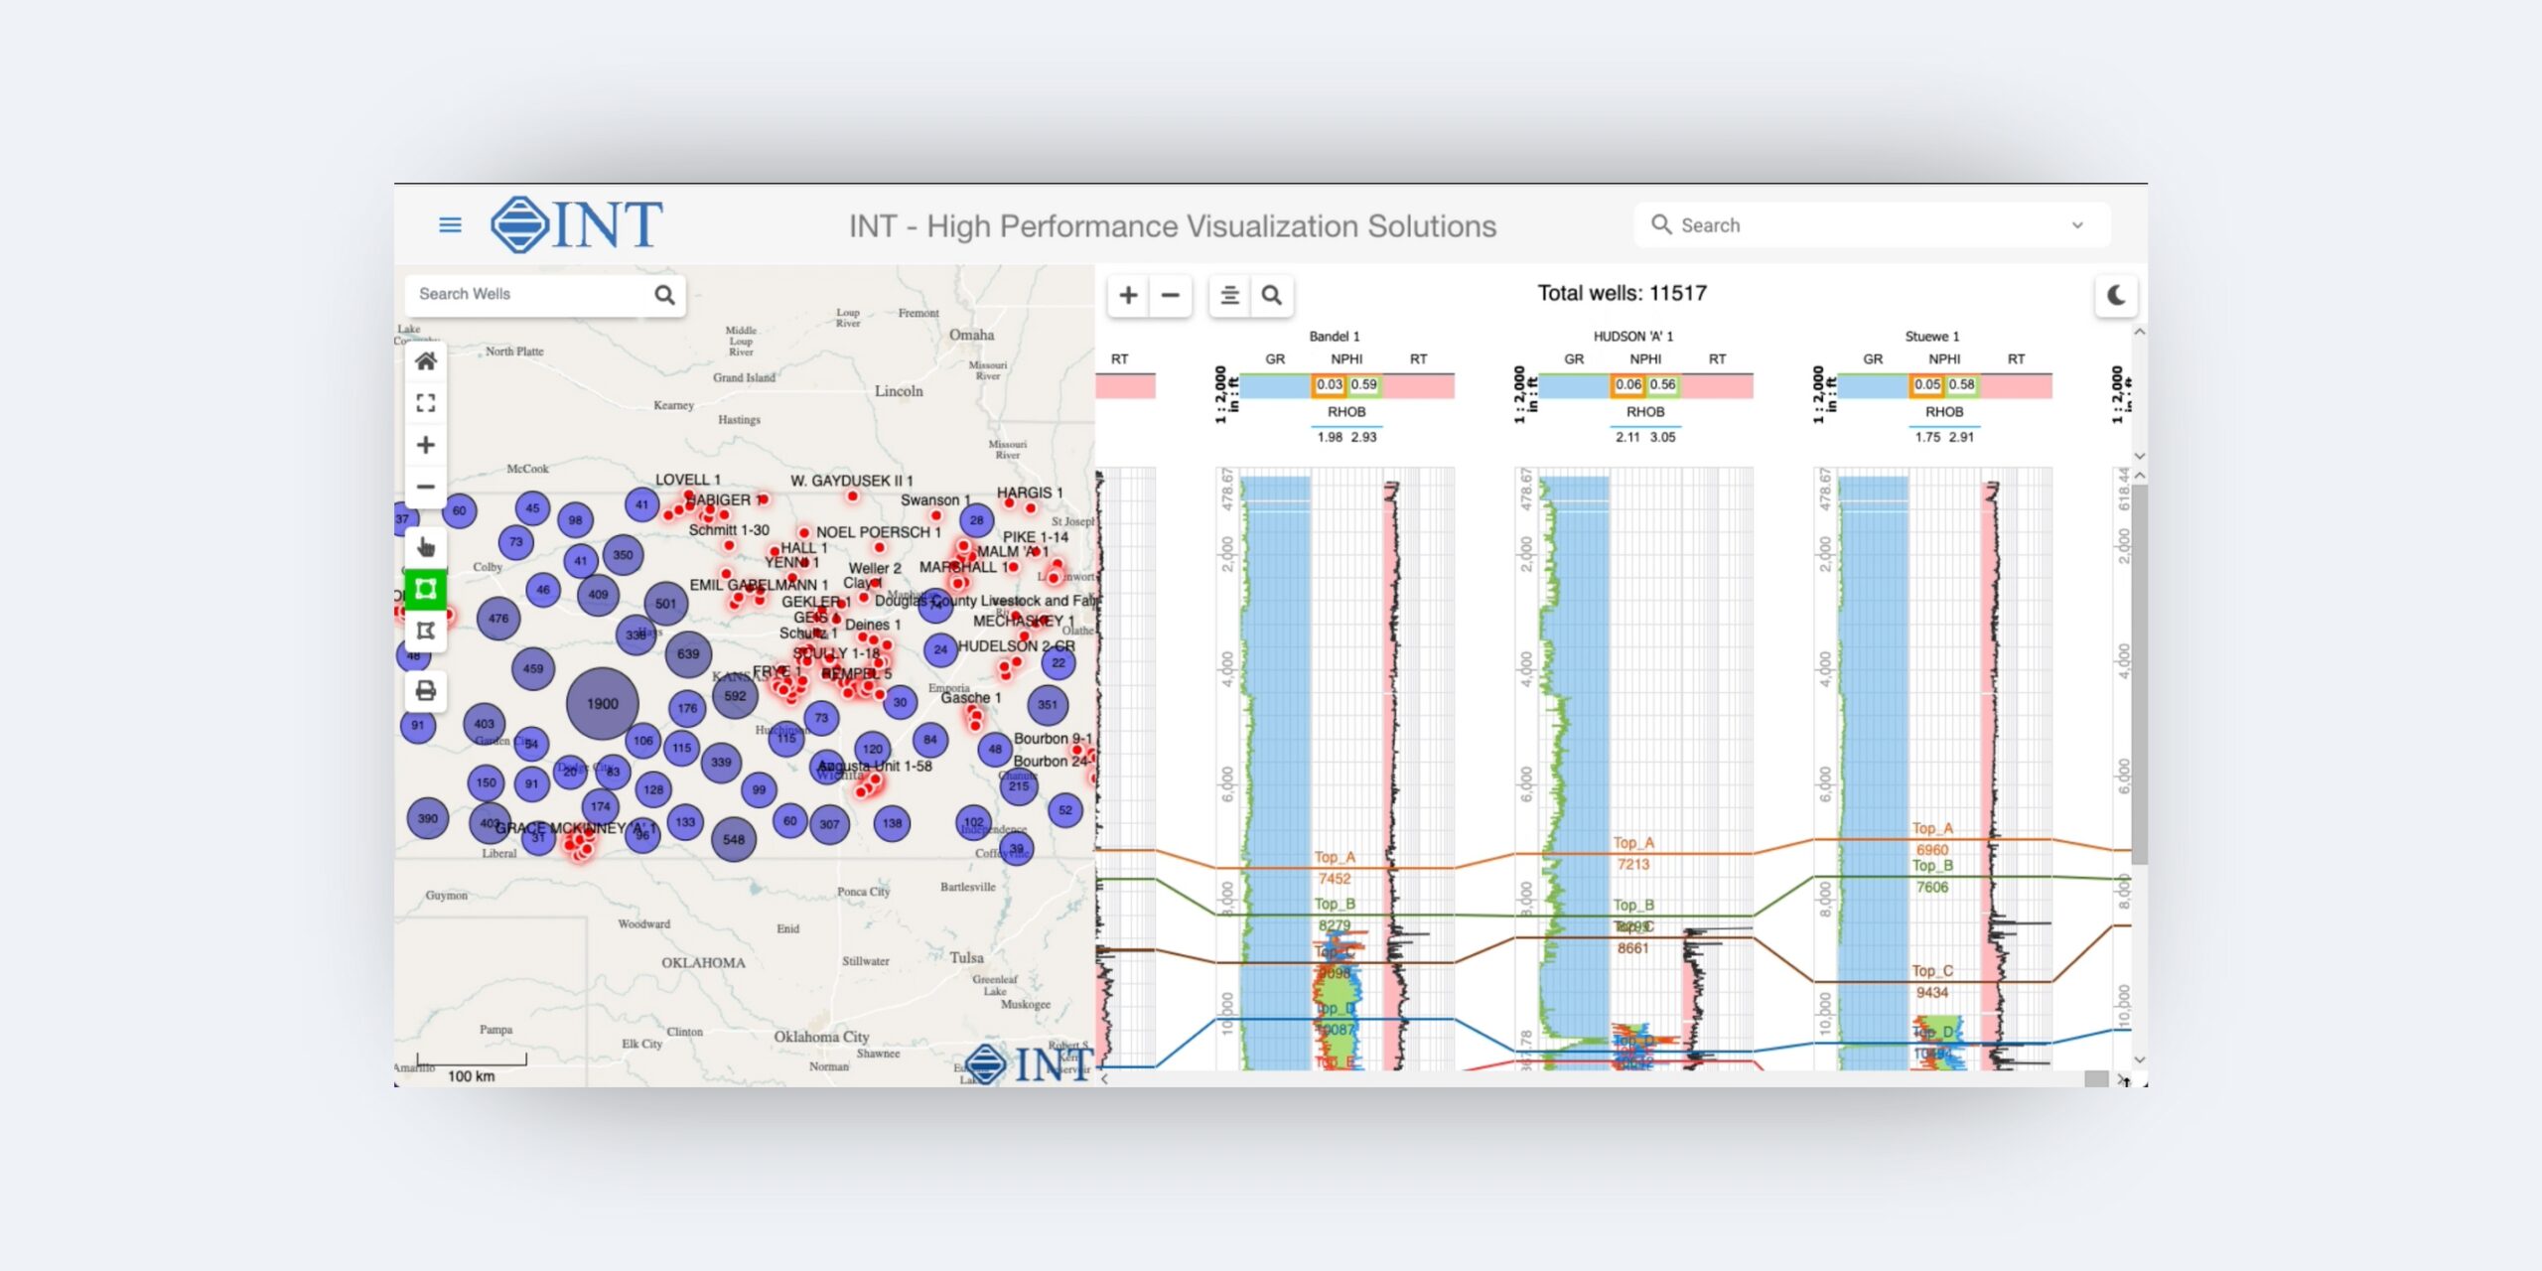2542x1271 pixels.
Task: Click the header section scroll-up arrow
Action: pyautogui.click(x=2140, y=332)
